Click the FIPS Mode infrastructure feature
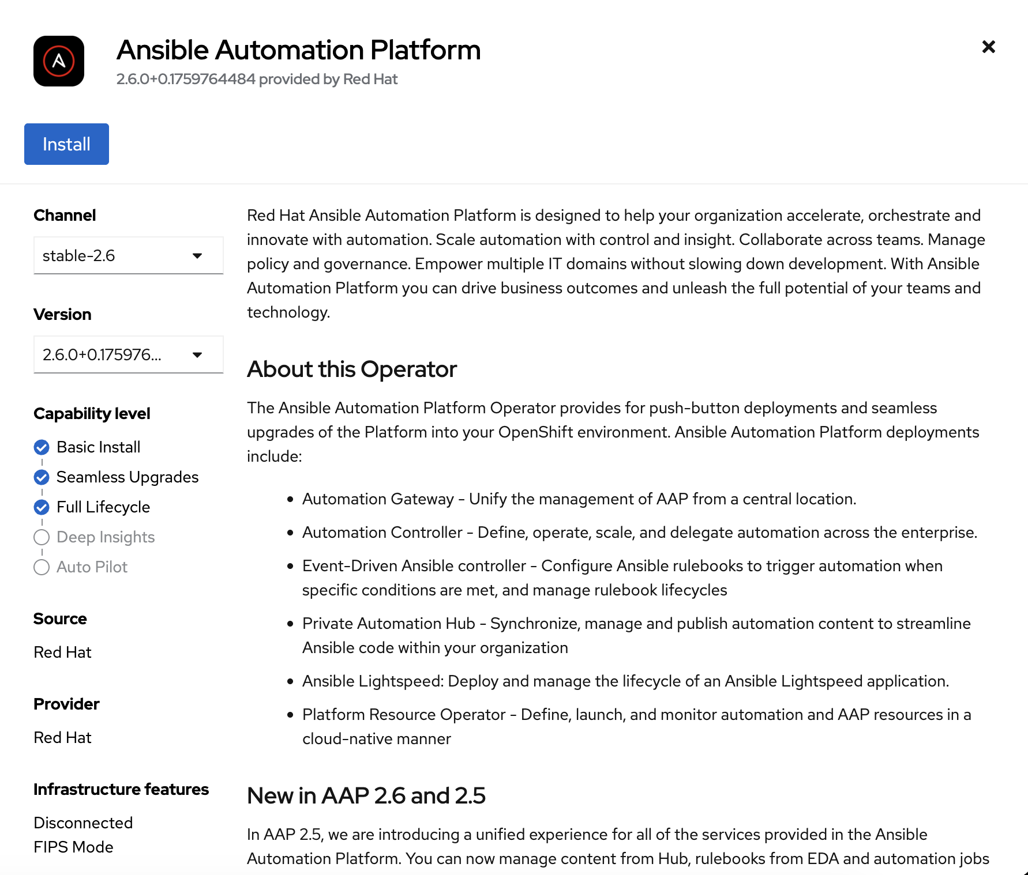Image resolution: width=1028 pixels, height=875 pixels. 73,847
